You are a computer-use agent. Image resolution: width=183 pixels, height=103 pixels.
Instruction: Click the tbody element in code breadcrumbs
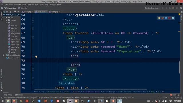(153, 92)
